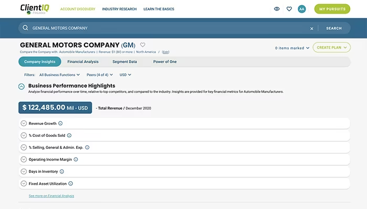Switch to the Power of One tab
This screenshot has height=209, width=367.
pyautogui.click(x=165, y=62)
